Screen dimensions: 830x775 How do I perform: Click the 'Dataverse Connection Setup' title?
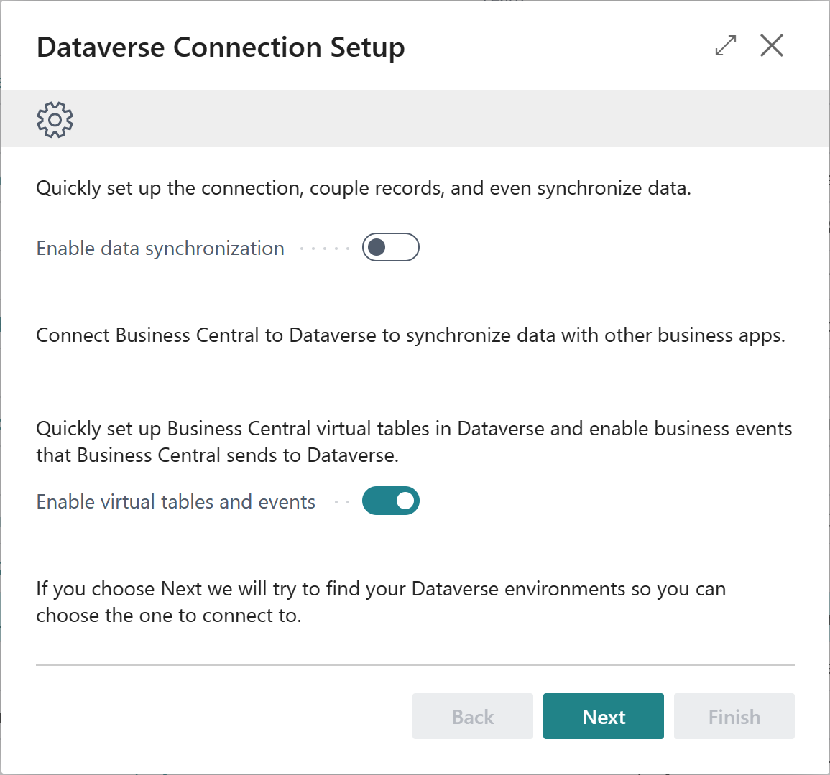click(x=221, y=47)
